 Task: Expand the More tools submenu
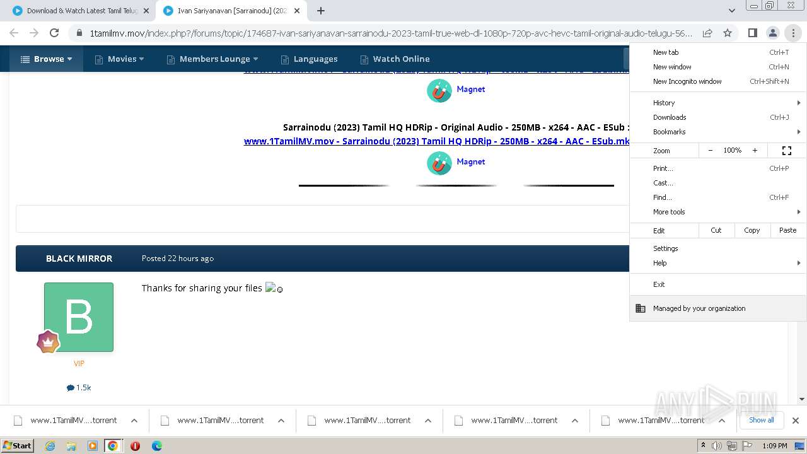[717, 212]
